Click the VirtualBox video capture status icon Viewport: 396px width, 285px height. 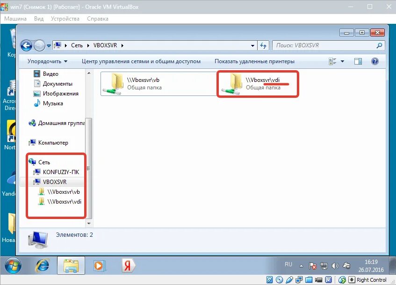click(x=319, y=280)
